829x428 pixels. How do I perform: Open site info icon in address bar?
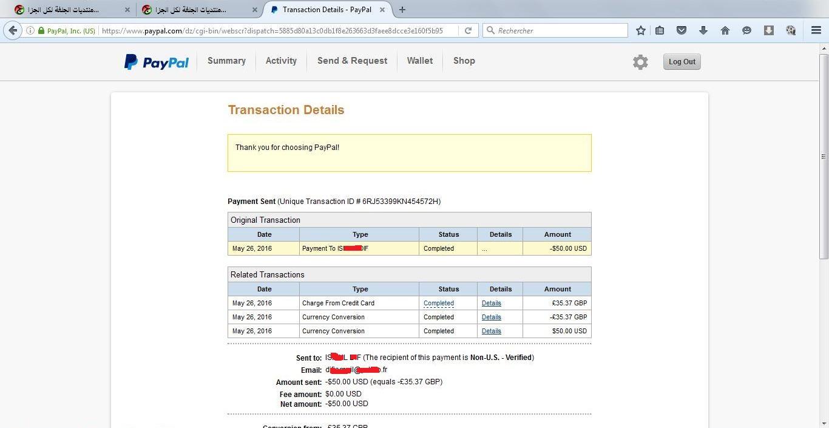tap(30, 30)
